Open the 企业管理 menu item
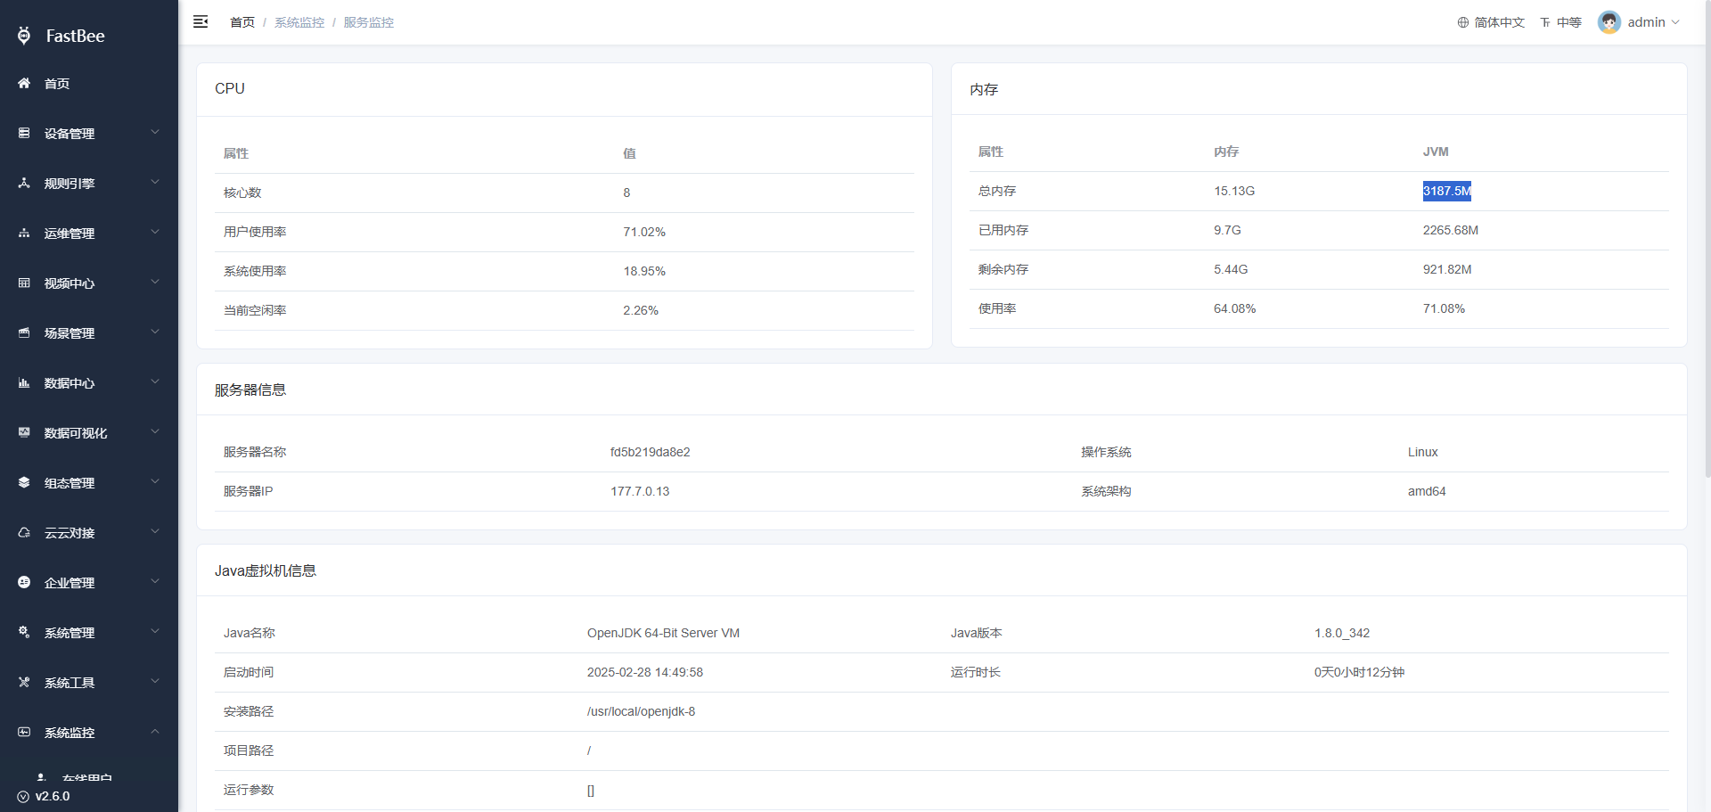 [89, 582]
